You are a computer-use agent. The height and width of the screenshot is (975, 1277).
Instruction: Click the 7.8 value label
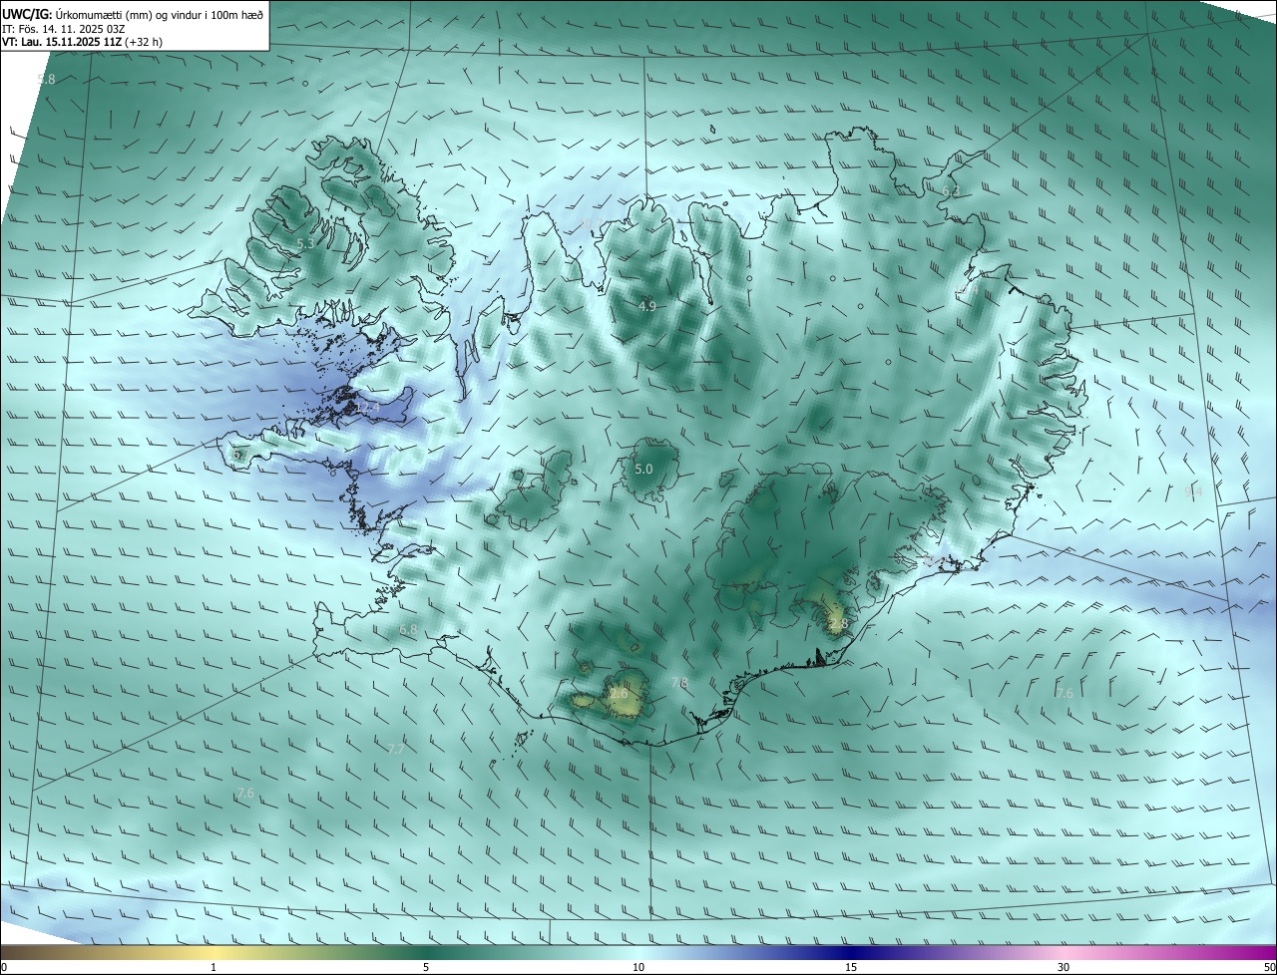point(679,683)
